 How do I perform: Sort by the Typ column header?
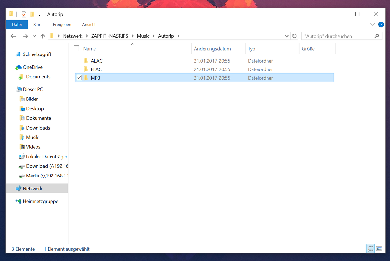pos(252,49)
